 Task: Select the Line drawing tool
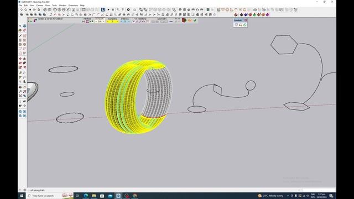20,35
